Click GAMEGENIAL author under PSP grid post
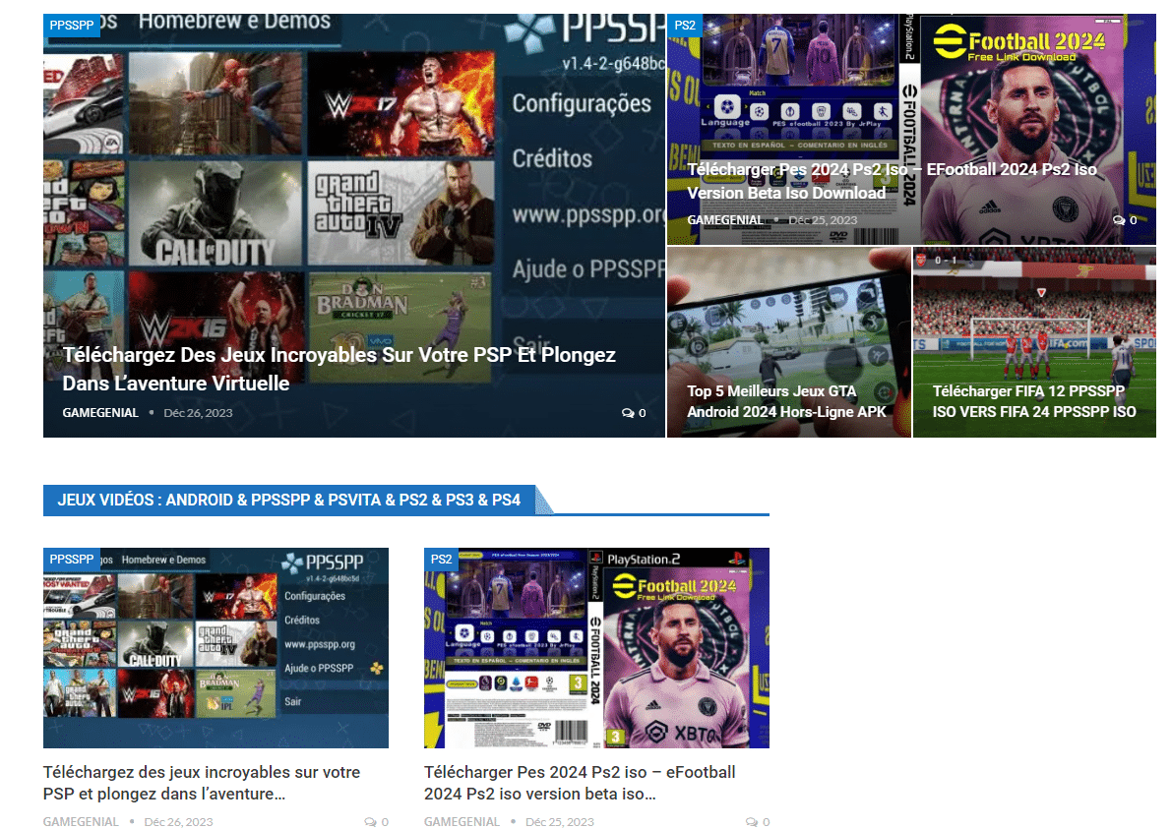The width and height of the screenshot is (1171, 828). pyautogui.click(x=81, y=822)
